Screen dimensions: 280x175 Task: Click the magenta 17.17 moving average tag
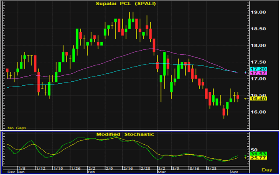pos(256,73)
